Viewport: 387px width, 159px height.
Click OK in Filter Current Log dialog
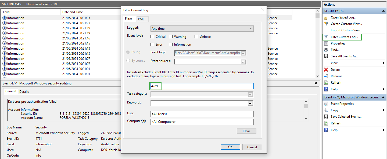click(230, 147)
